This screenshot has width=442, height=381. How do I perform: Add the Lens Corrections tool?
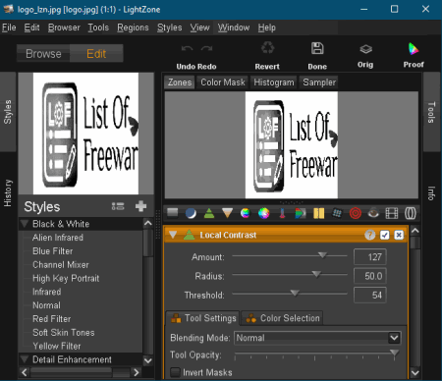coord(411,213)
